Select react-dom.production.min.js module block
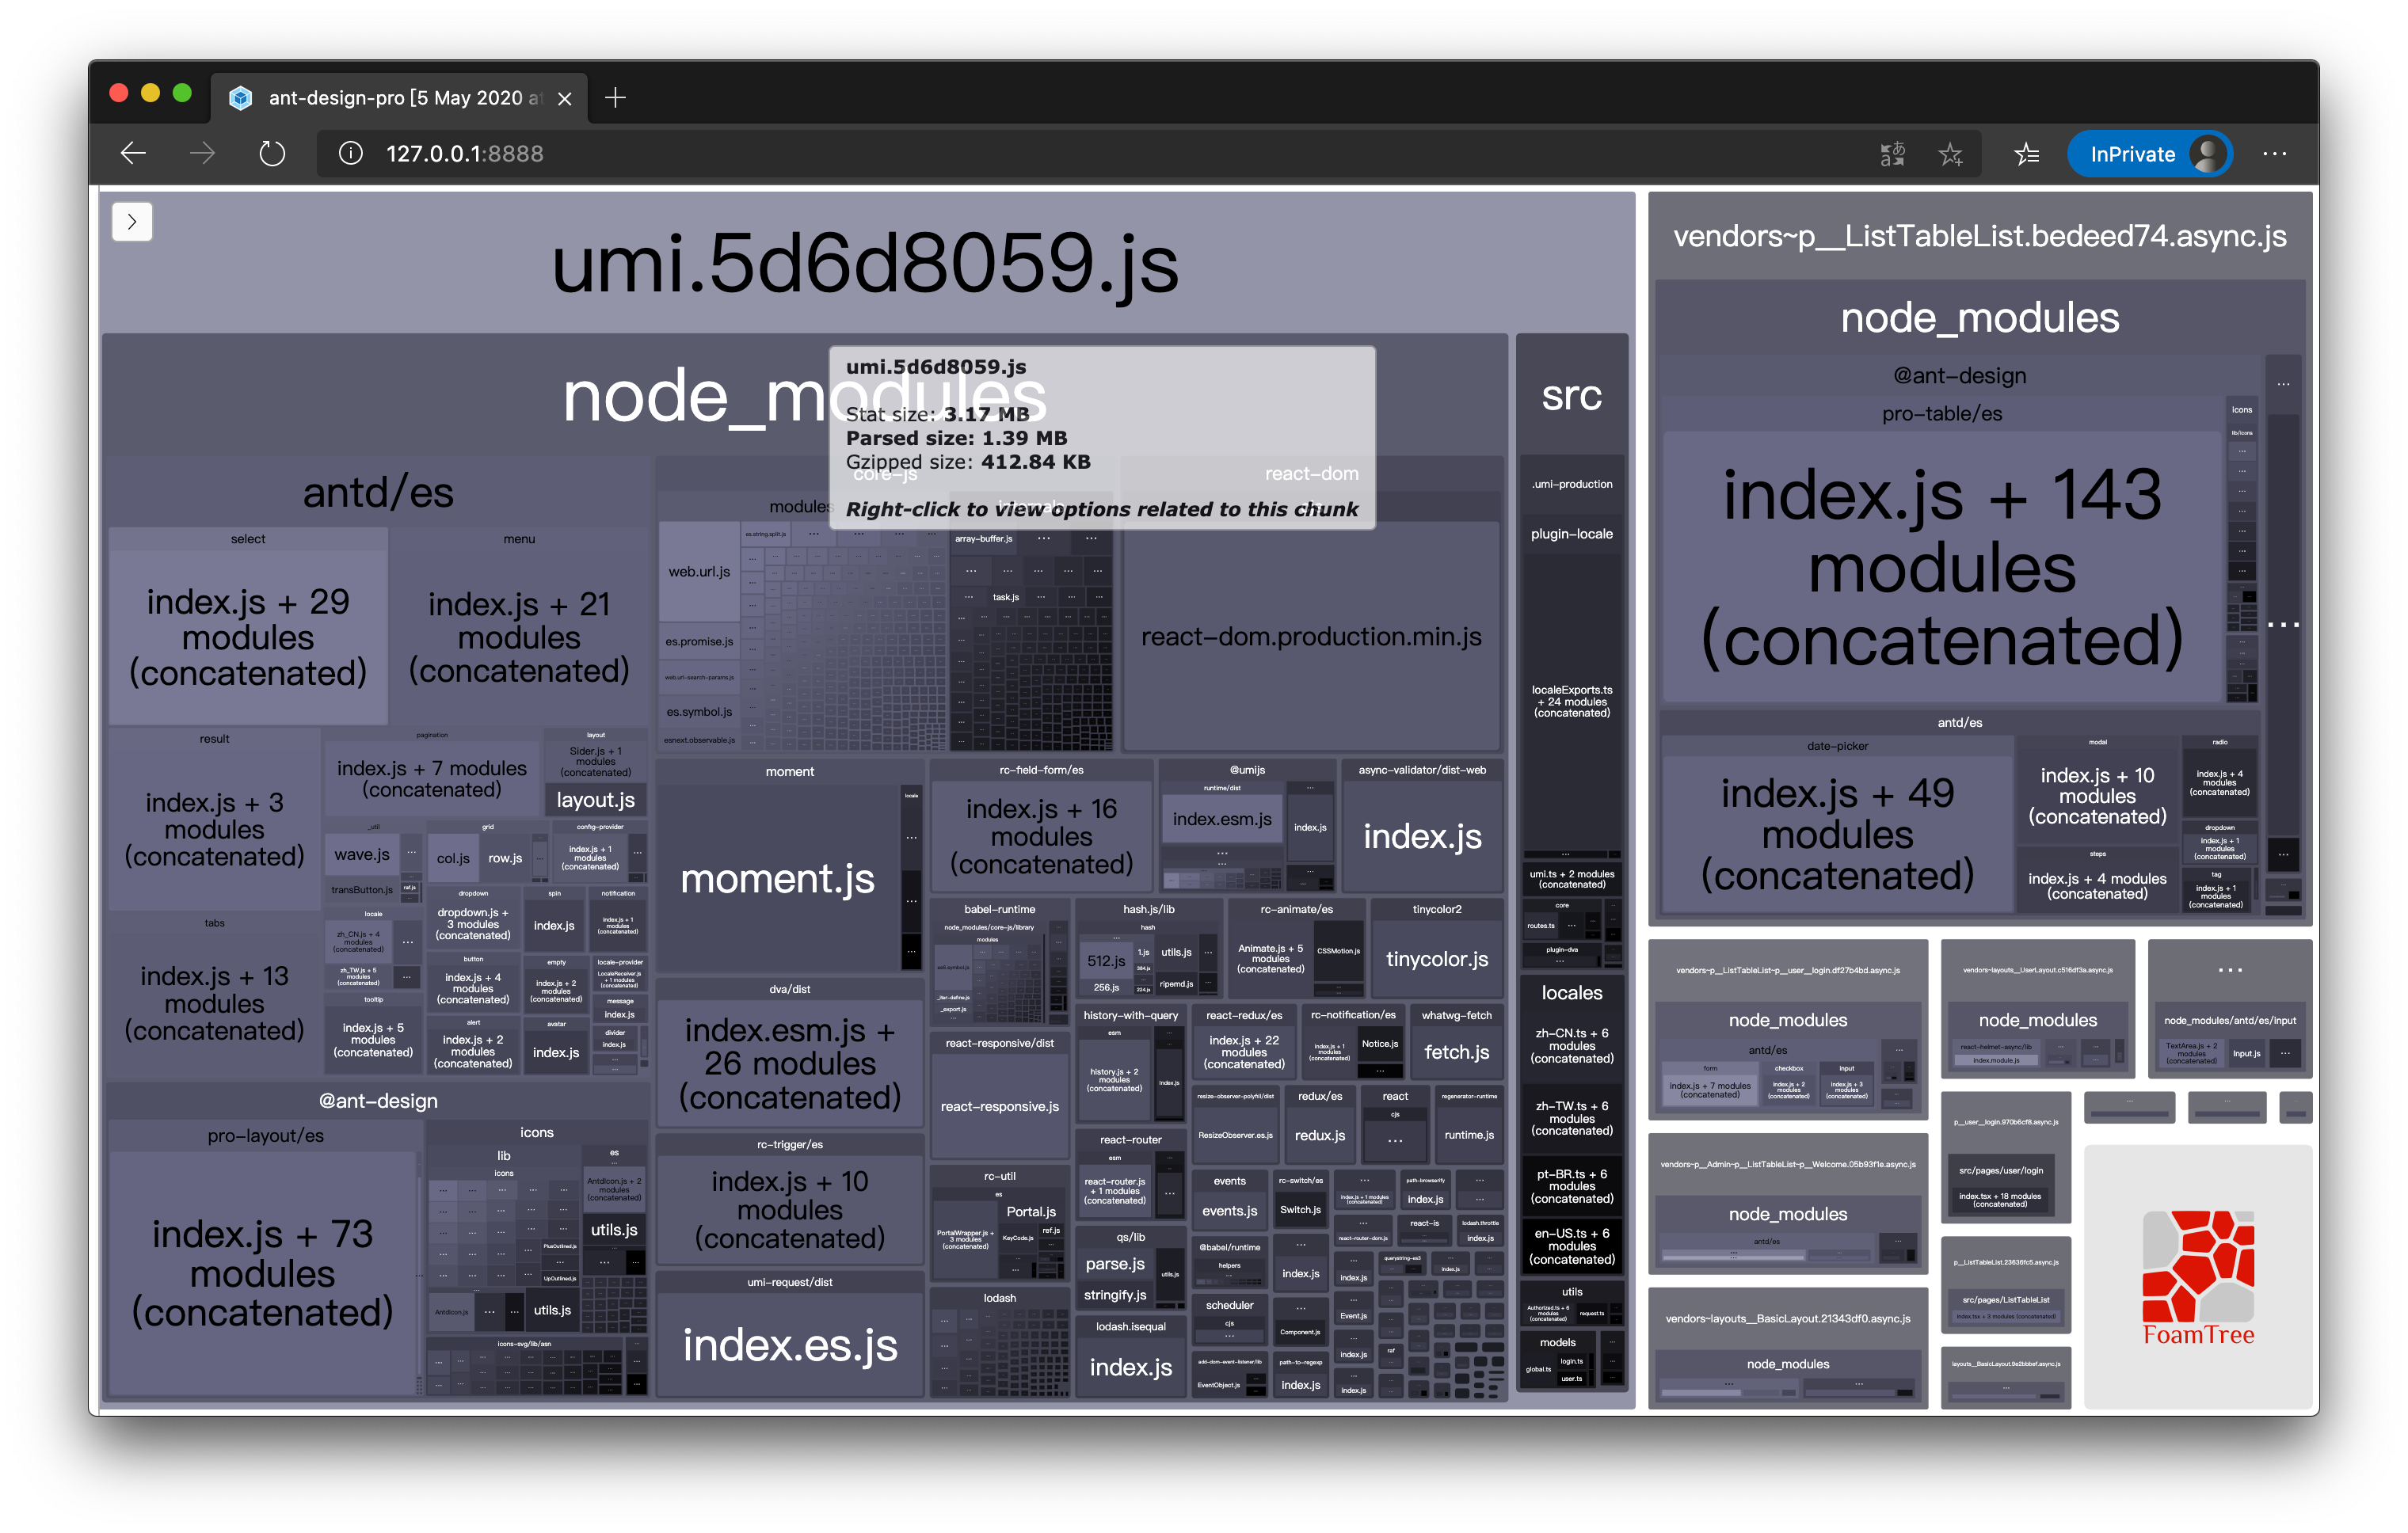Screen dimensions: 2408x1533 tap(1311, 637)
